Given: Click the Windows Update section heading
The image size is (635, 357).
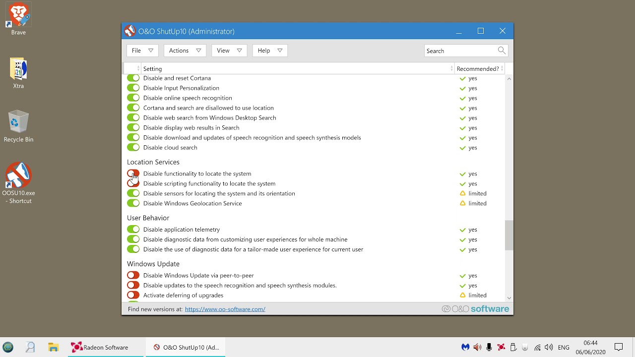Looking at the screenshot, I should 153,264.
